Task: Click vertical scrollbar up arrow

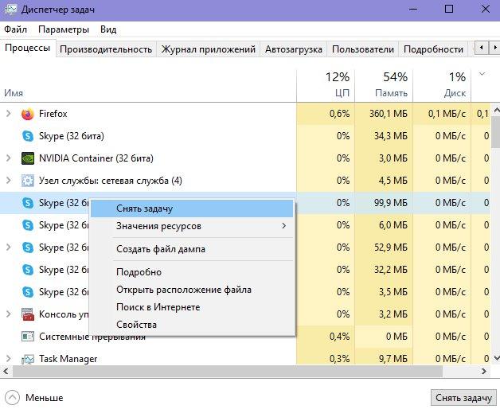Action: [x=496, y=111]
